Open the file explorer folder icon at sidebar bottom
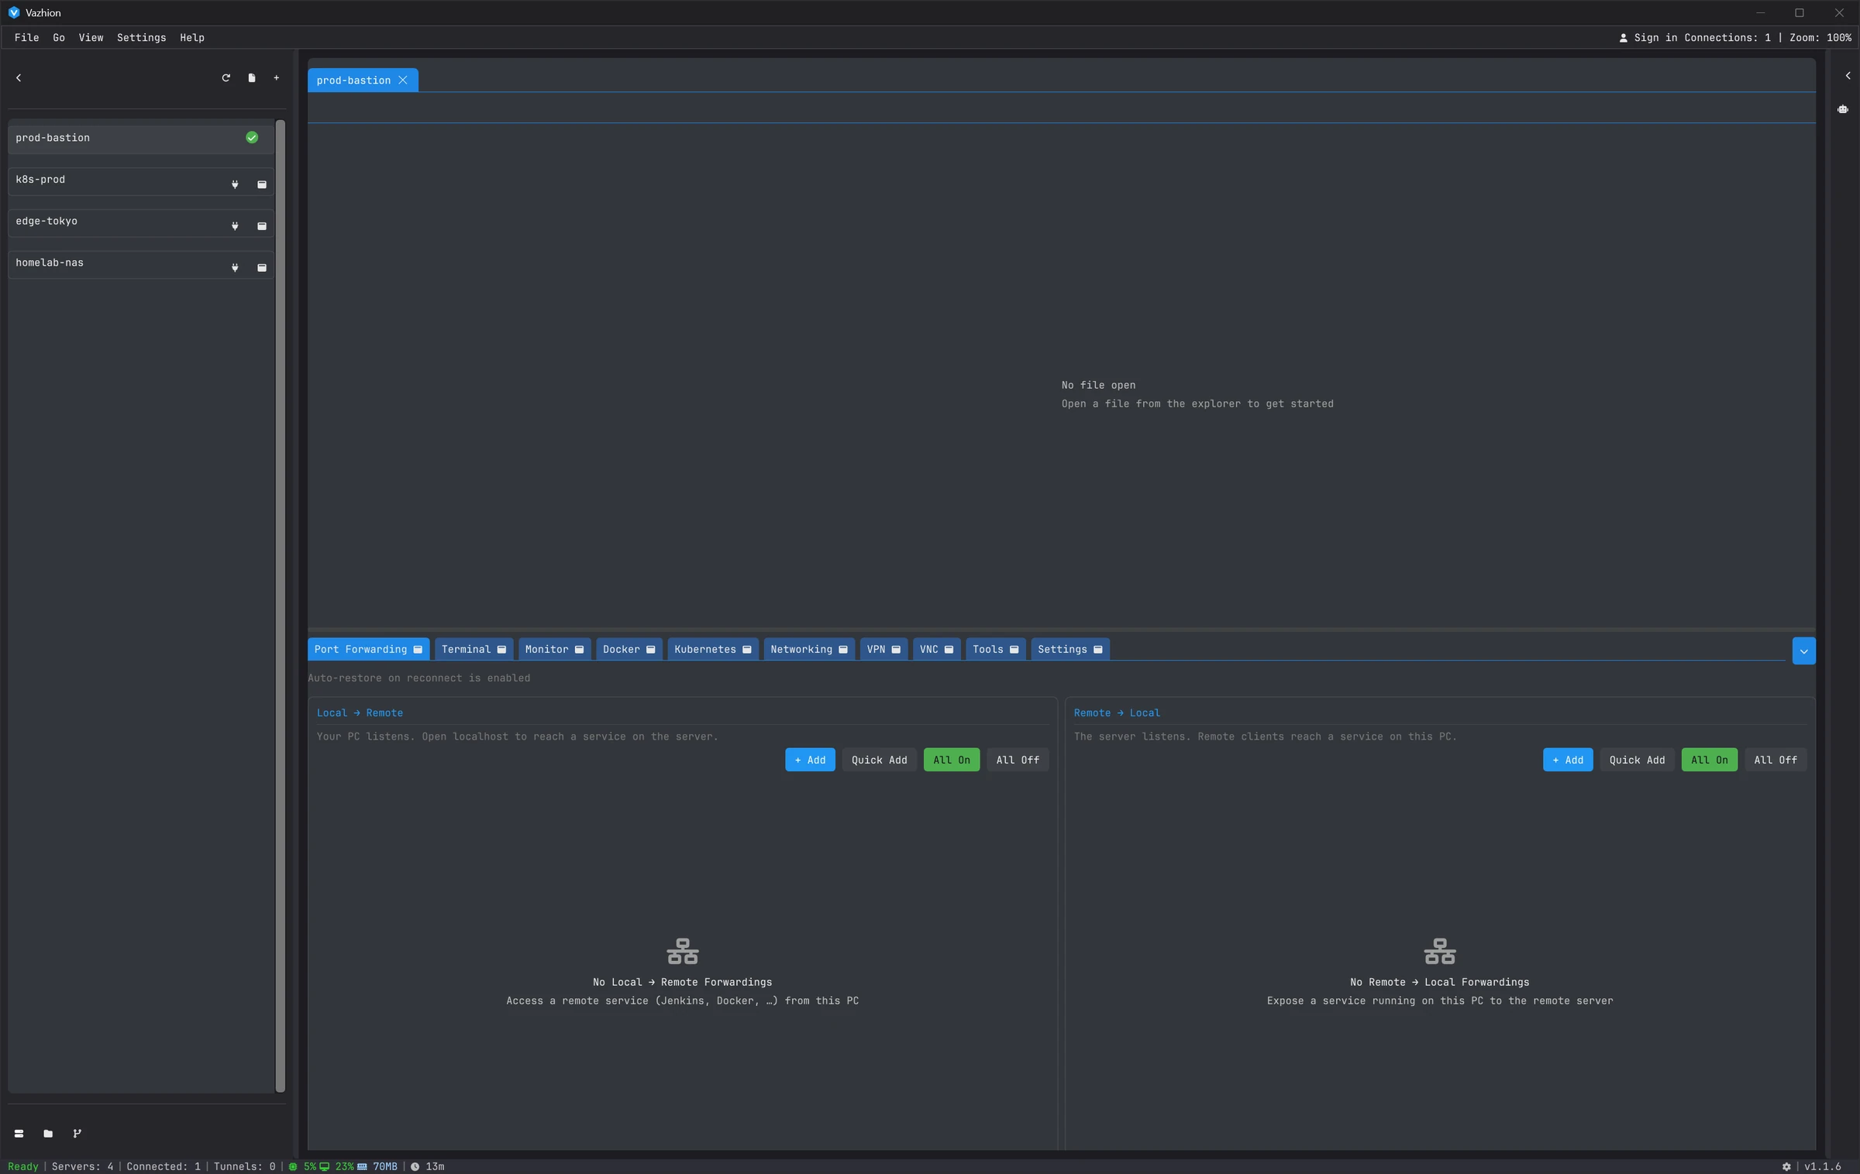The image size is (1860, 1174). [x=48, y=1133]
